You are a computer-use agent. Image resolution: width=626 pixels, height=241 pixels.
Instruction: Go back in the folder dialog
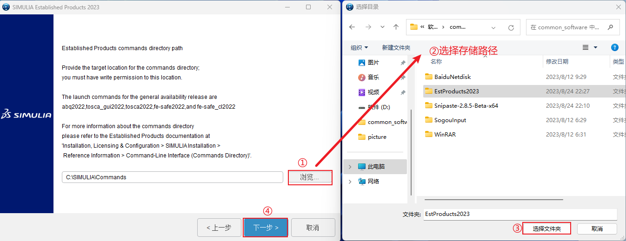tap(352, 27)
